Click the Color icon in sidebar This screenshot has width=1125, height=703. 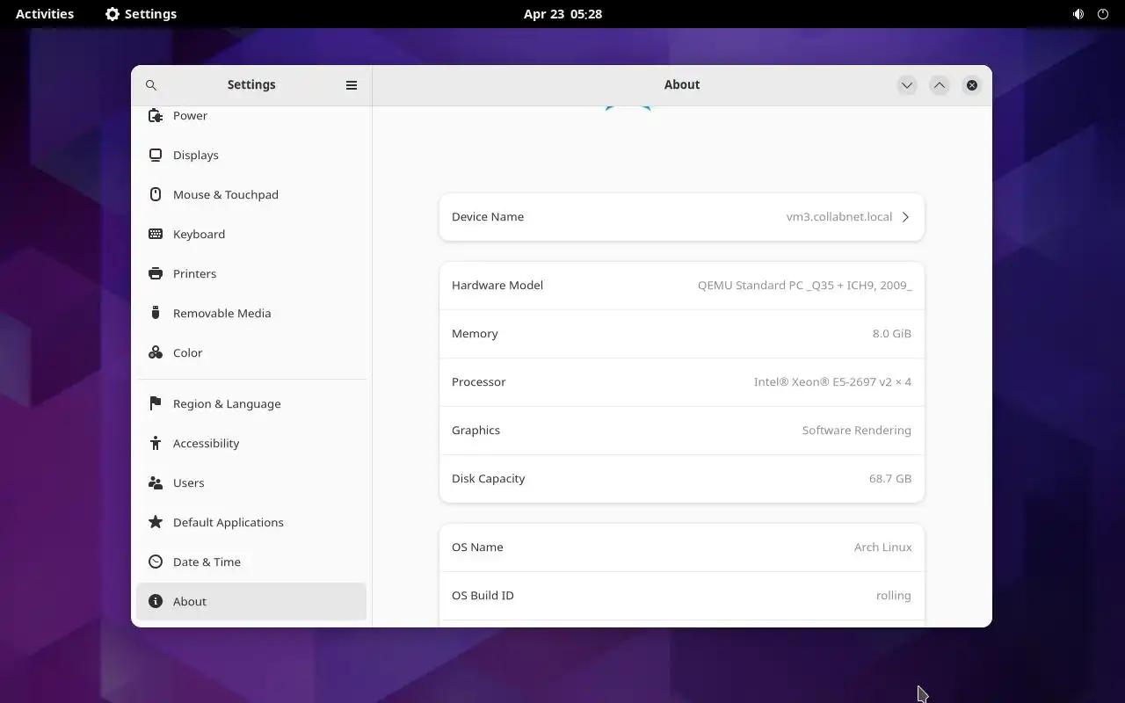(x=156, y=352)
